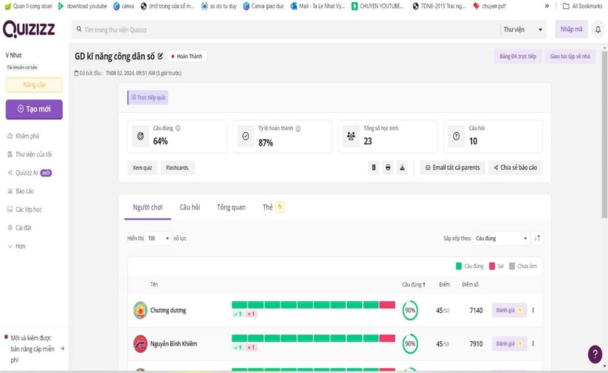Click the Nâng cấp upgrade button
608x373 pixels.
34,84
